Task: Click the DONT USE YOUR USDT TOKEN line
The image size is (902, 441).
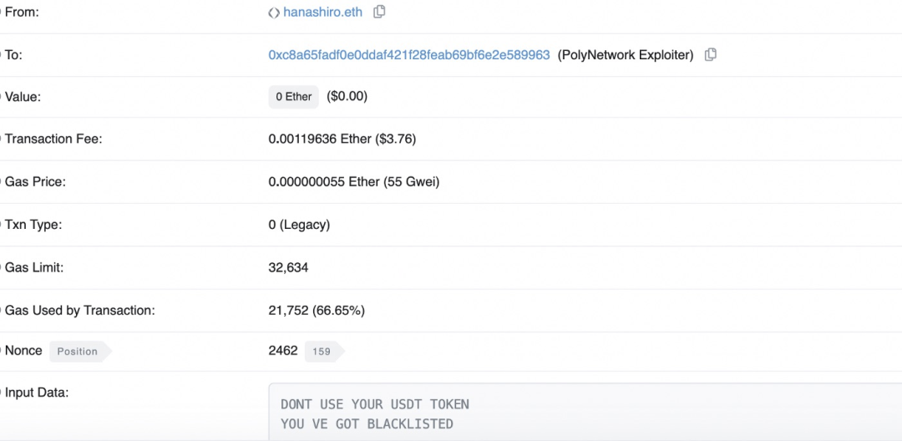Action: coord(374,404)
